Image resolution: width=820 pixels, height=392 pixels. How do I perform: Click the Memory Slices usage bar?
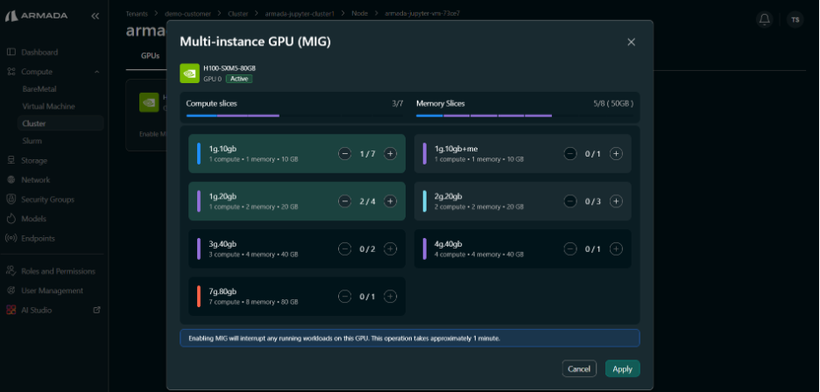(x=525, y=115)
